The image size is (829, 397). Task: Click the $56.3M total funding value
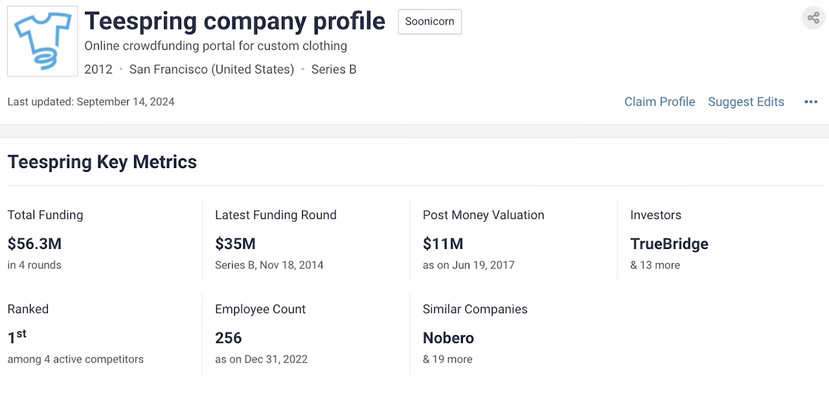(x=34, y=244)
